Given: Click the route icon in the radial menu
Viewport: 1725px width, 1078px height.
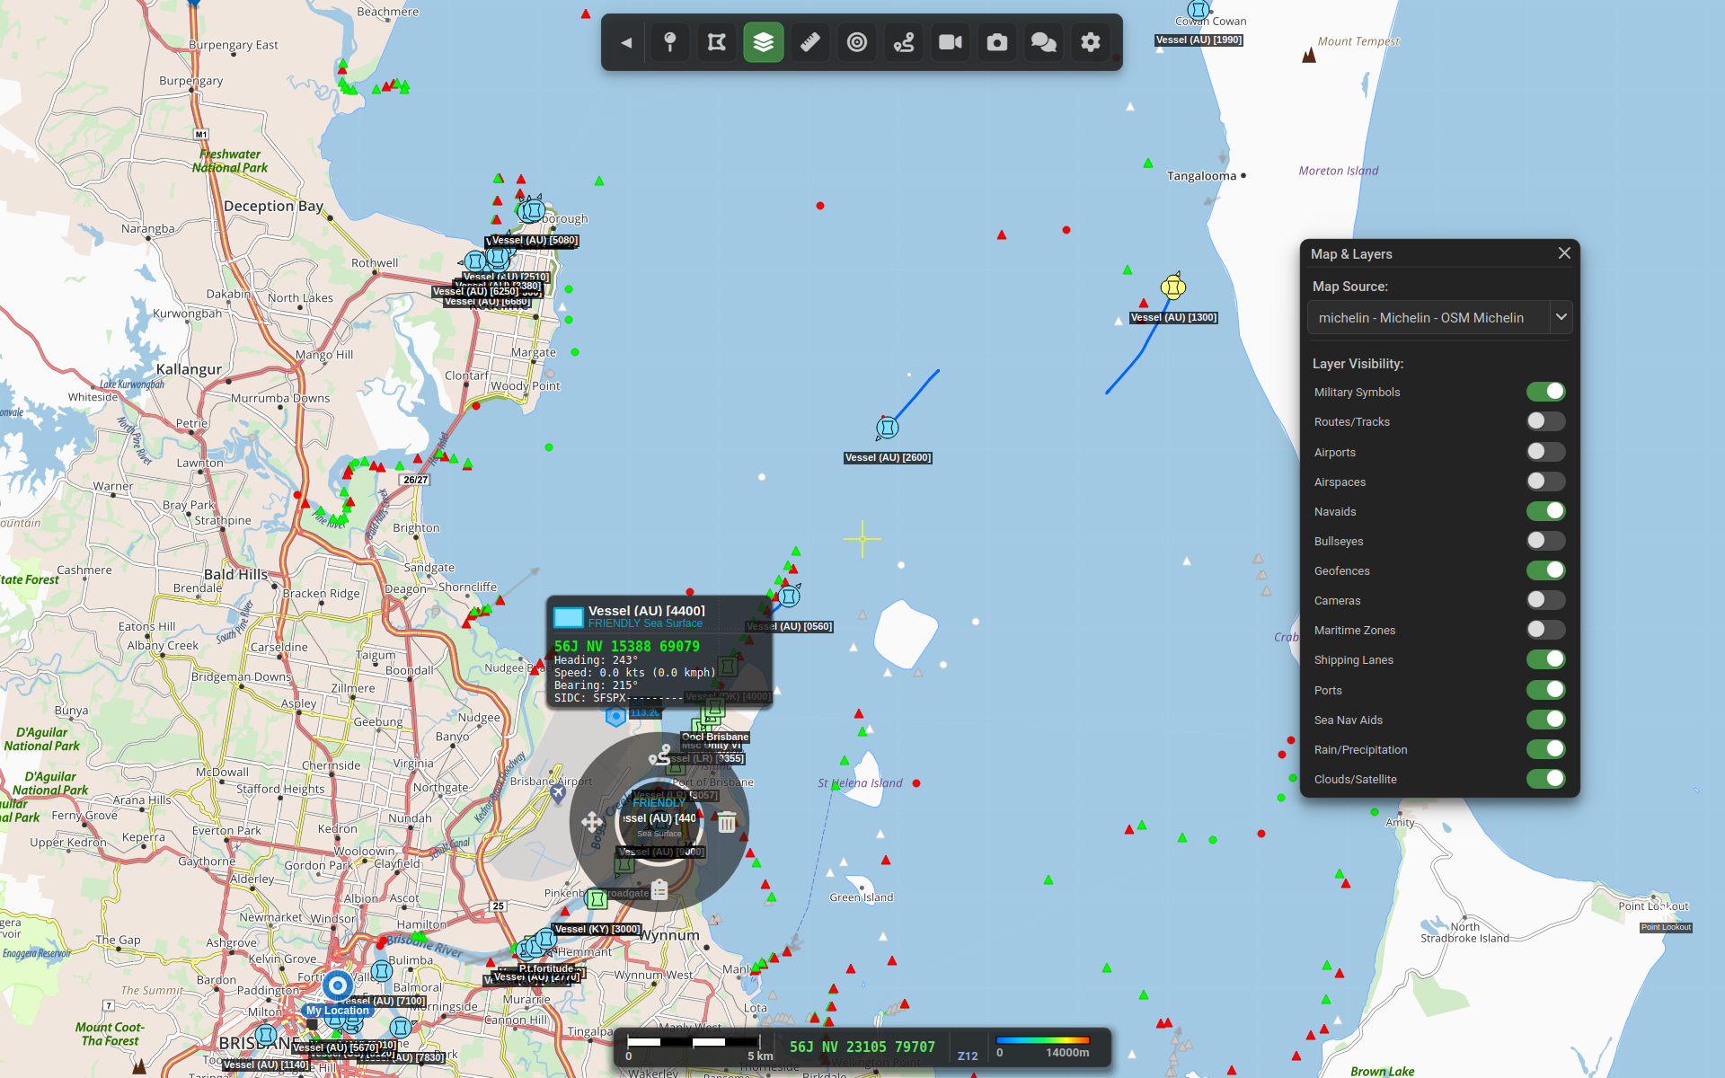Looking at the screenshot, I should click(660, 755).
